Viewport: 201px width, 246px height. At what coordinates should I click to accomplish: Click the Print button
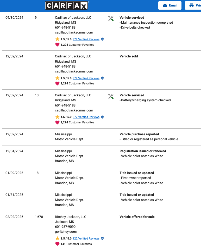[194, 5]
